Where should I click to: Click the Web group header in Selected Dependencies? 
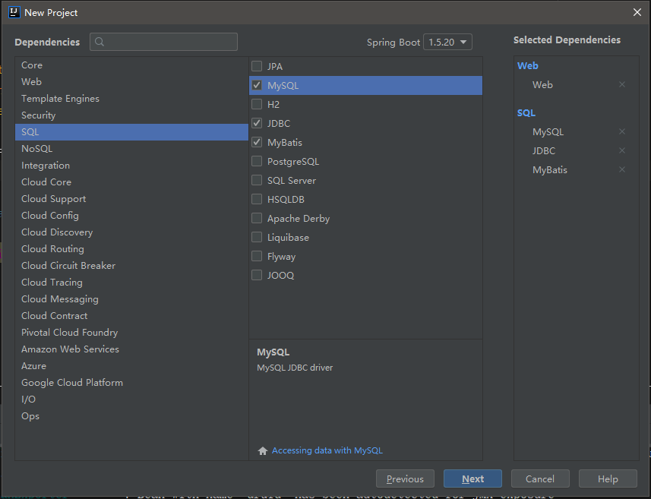click(528, 65)
